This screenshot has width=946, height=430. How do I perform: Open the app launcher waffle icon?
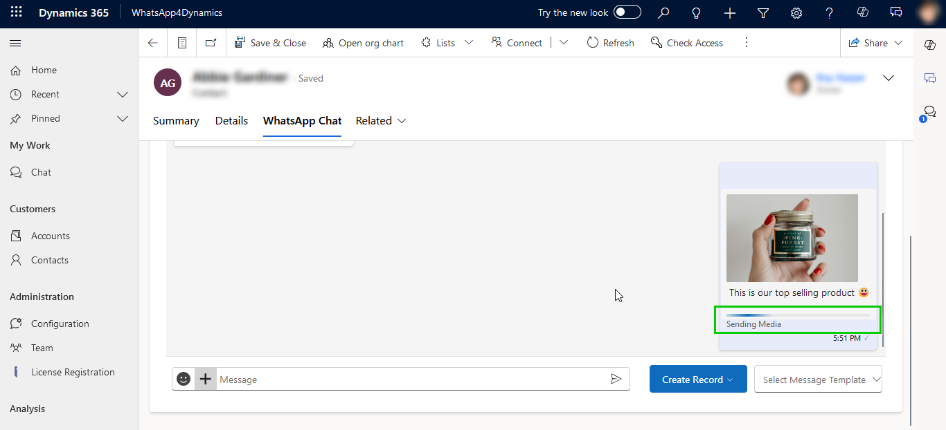click(x=16, y=12)
